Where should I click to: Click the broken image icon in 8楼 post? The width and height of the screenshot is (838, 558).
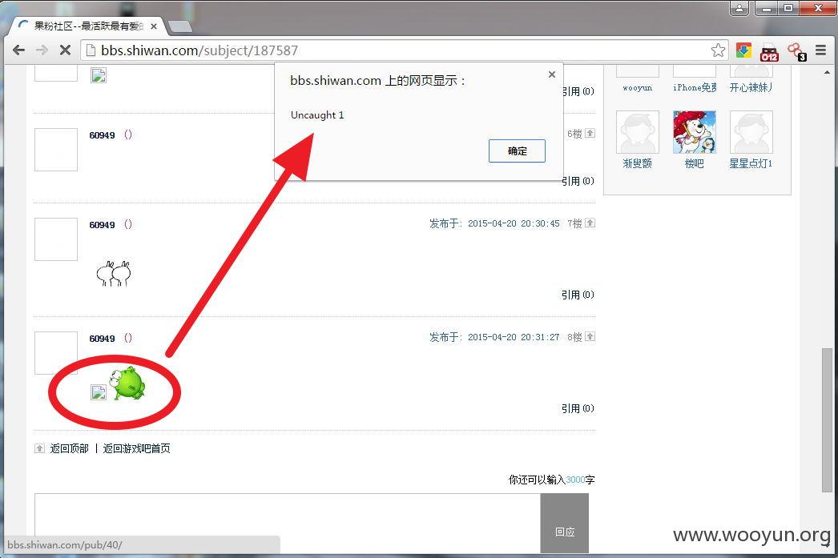click(99, 392)
